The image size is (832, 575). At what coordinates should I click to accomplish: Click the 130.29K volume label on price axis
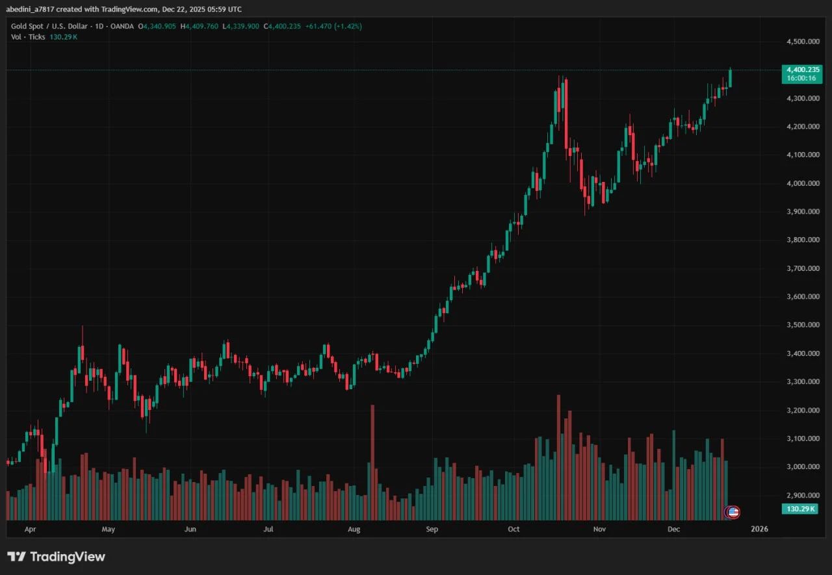[x=800, y=509]
